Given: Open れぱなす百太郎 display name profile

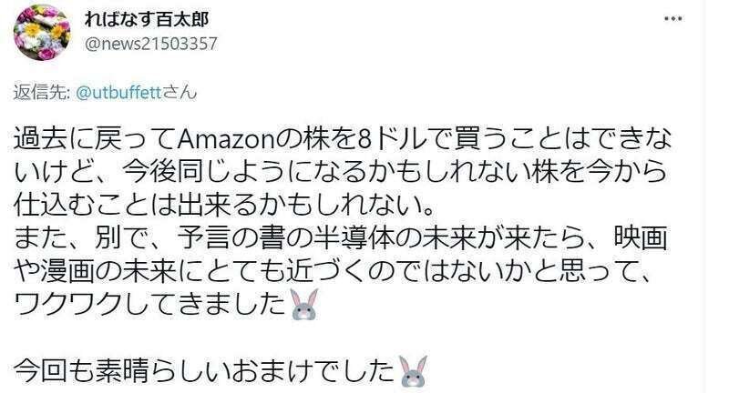Looking at the screenshot, I should pyautogui.click(x=147, y=18).
